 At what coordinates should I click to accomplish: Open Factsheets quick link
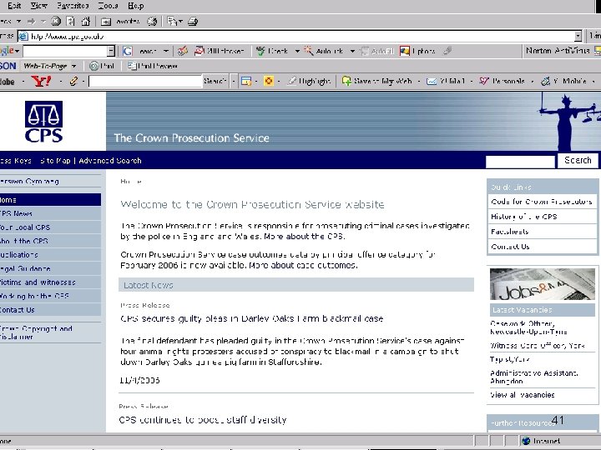point(510,232)
